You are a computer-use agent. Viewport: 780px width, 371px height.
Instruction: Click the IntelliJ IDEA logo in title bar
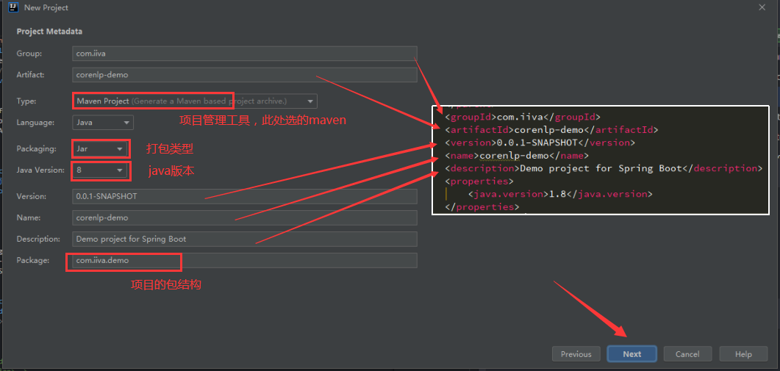click(x=13, y=7)
